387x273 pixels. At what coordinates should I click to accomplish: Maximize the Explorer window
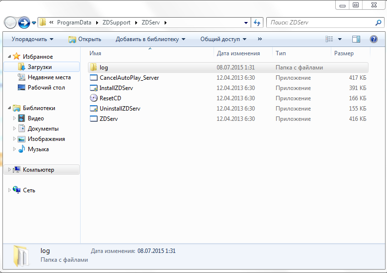pyautogui.click(x=356, y=5)
